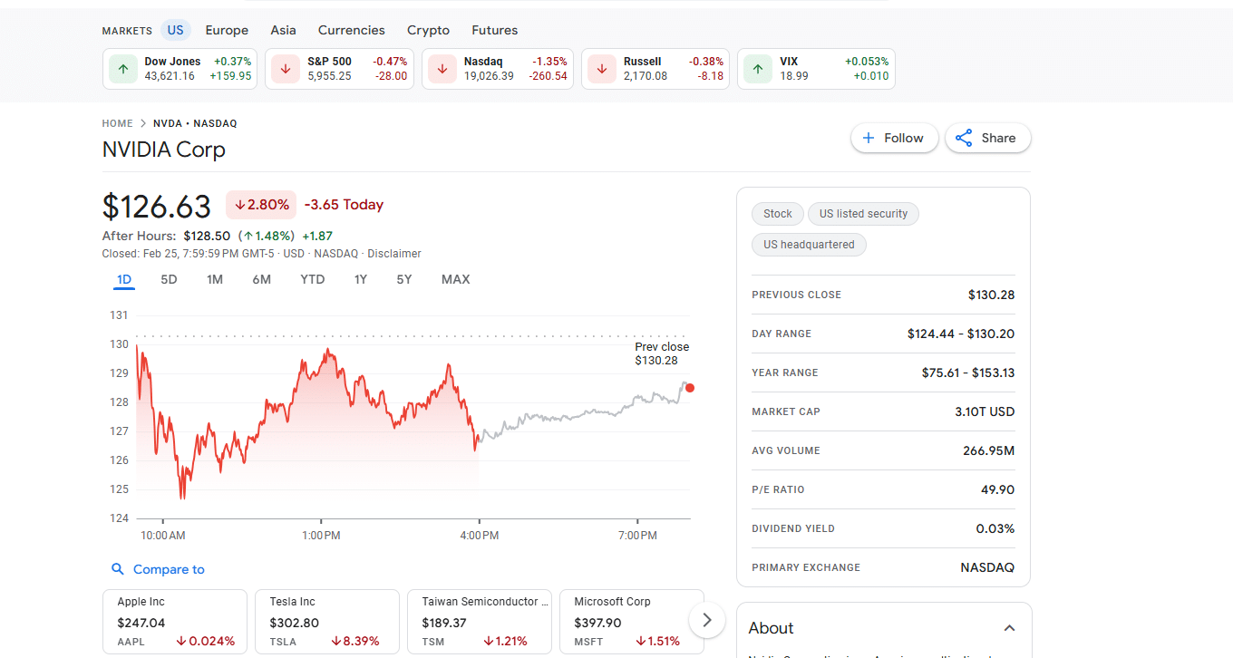
Task: Click MARKET CAP value 3.10T USD
Action: coord(985,411)
